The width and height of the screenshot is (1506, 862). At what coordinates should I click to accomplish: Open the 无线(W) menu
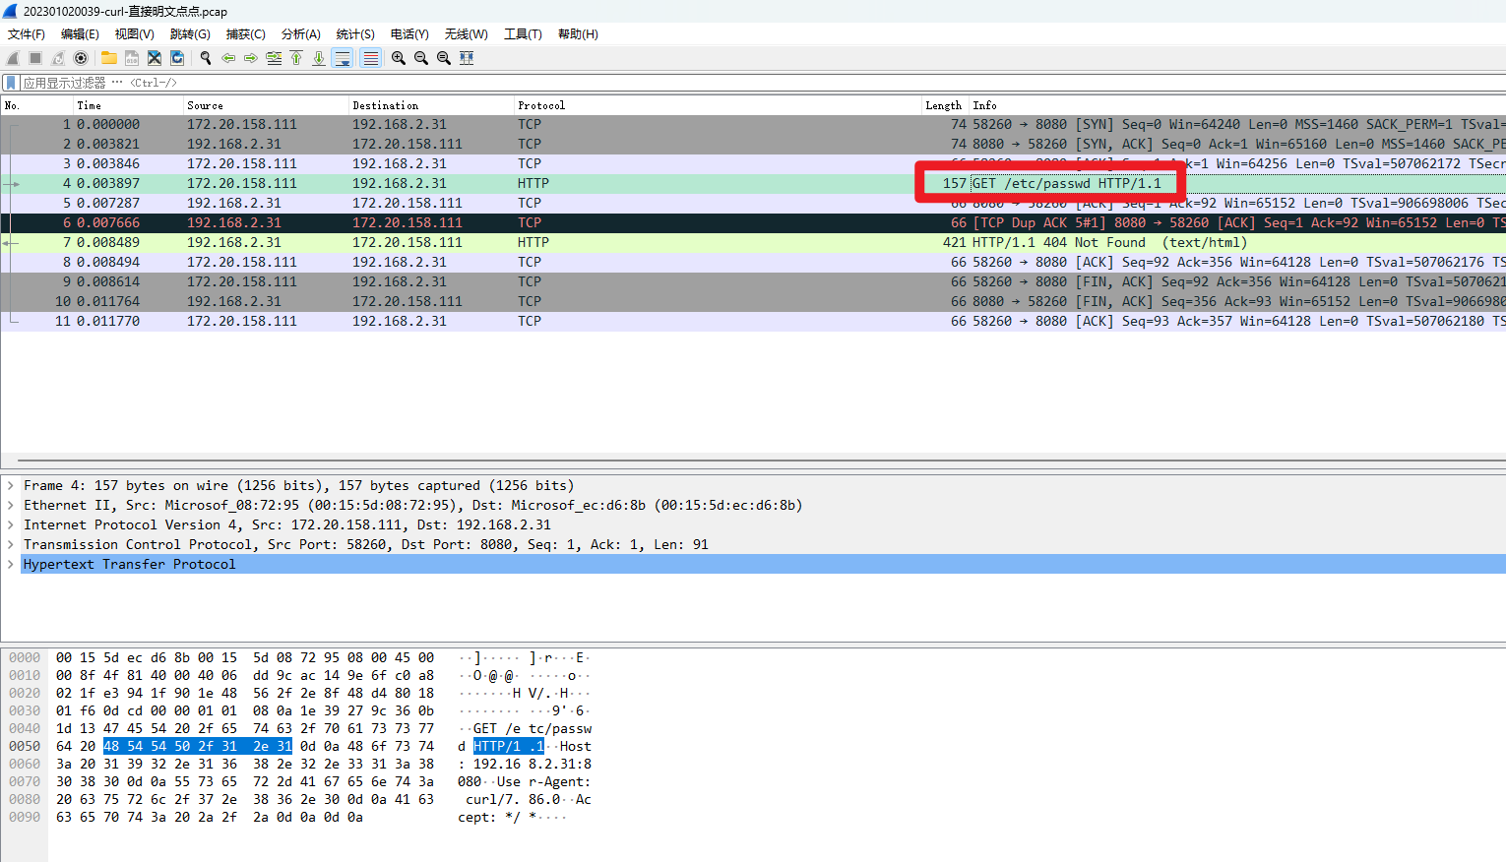click(x=467, y=33)
